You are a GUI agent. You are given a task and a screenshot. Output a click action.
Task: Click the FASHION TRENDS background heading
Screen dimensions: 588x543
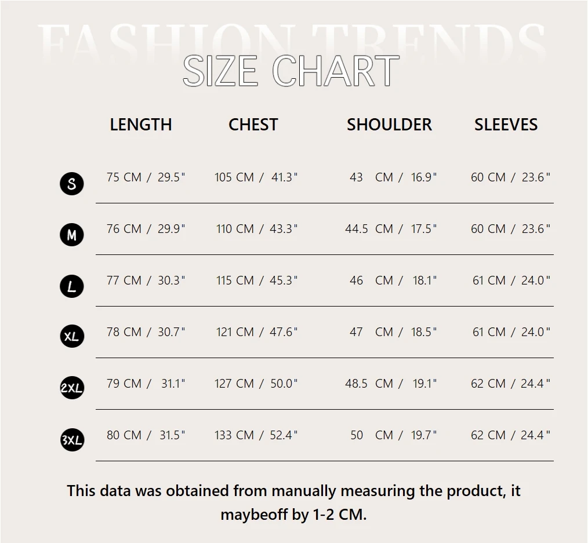(291, 43)
